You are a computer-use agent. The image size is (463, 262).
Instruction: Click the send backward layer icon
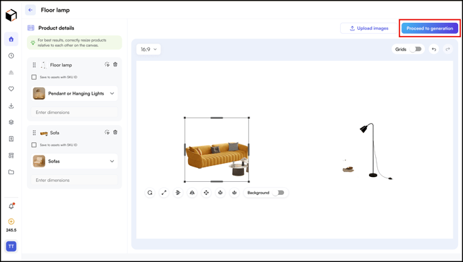click(234, 193)
